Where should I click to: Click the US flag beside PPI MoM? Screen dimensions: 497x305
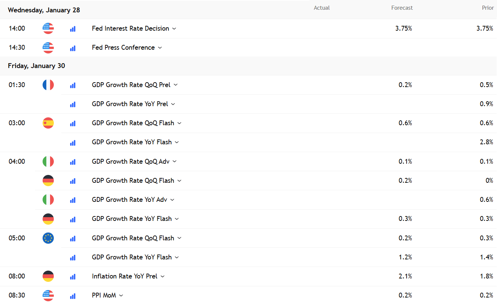point(48,295)
